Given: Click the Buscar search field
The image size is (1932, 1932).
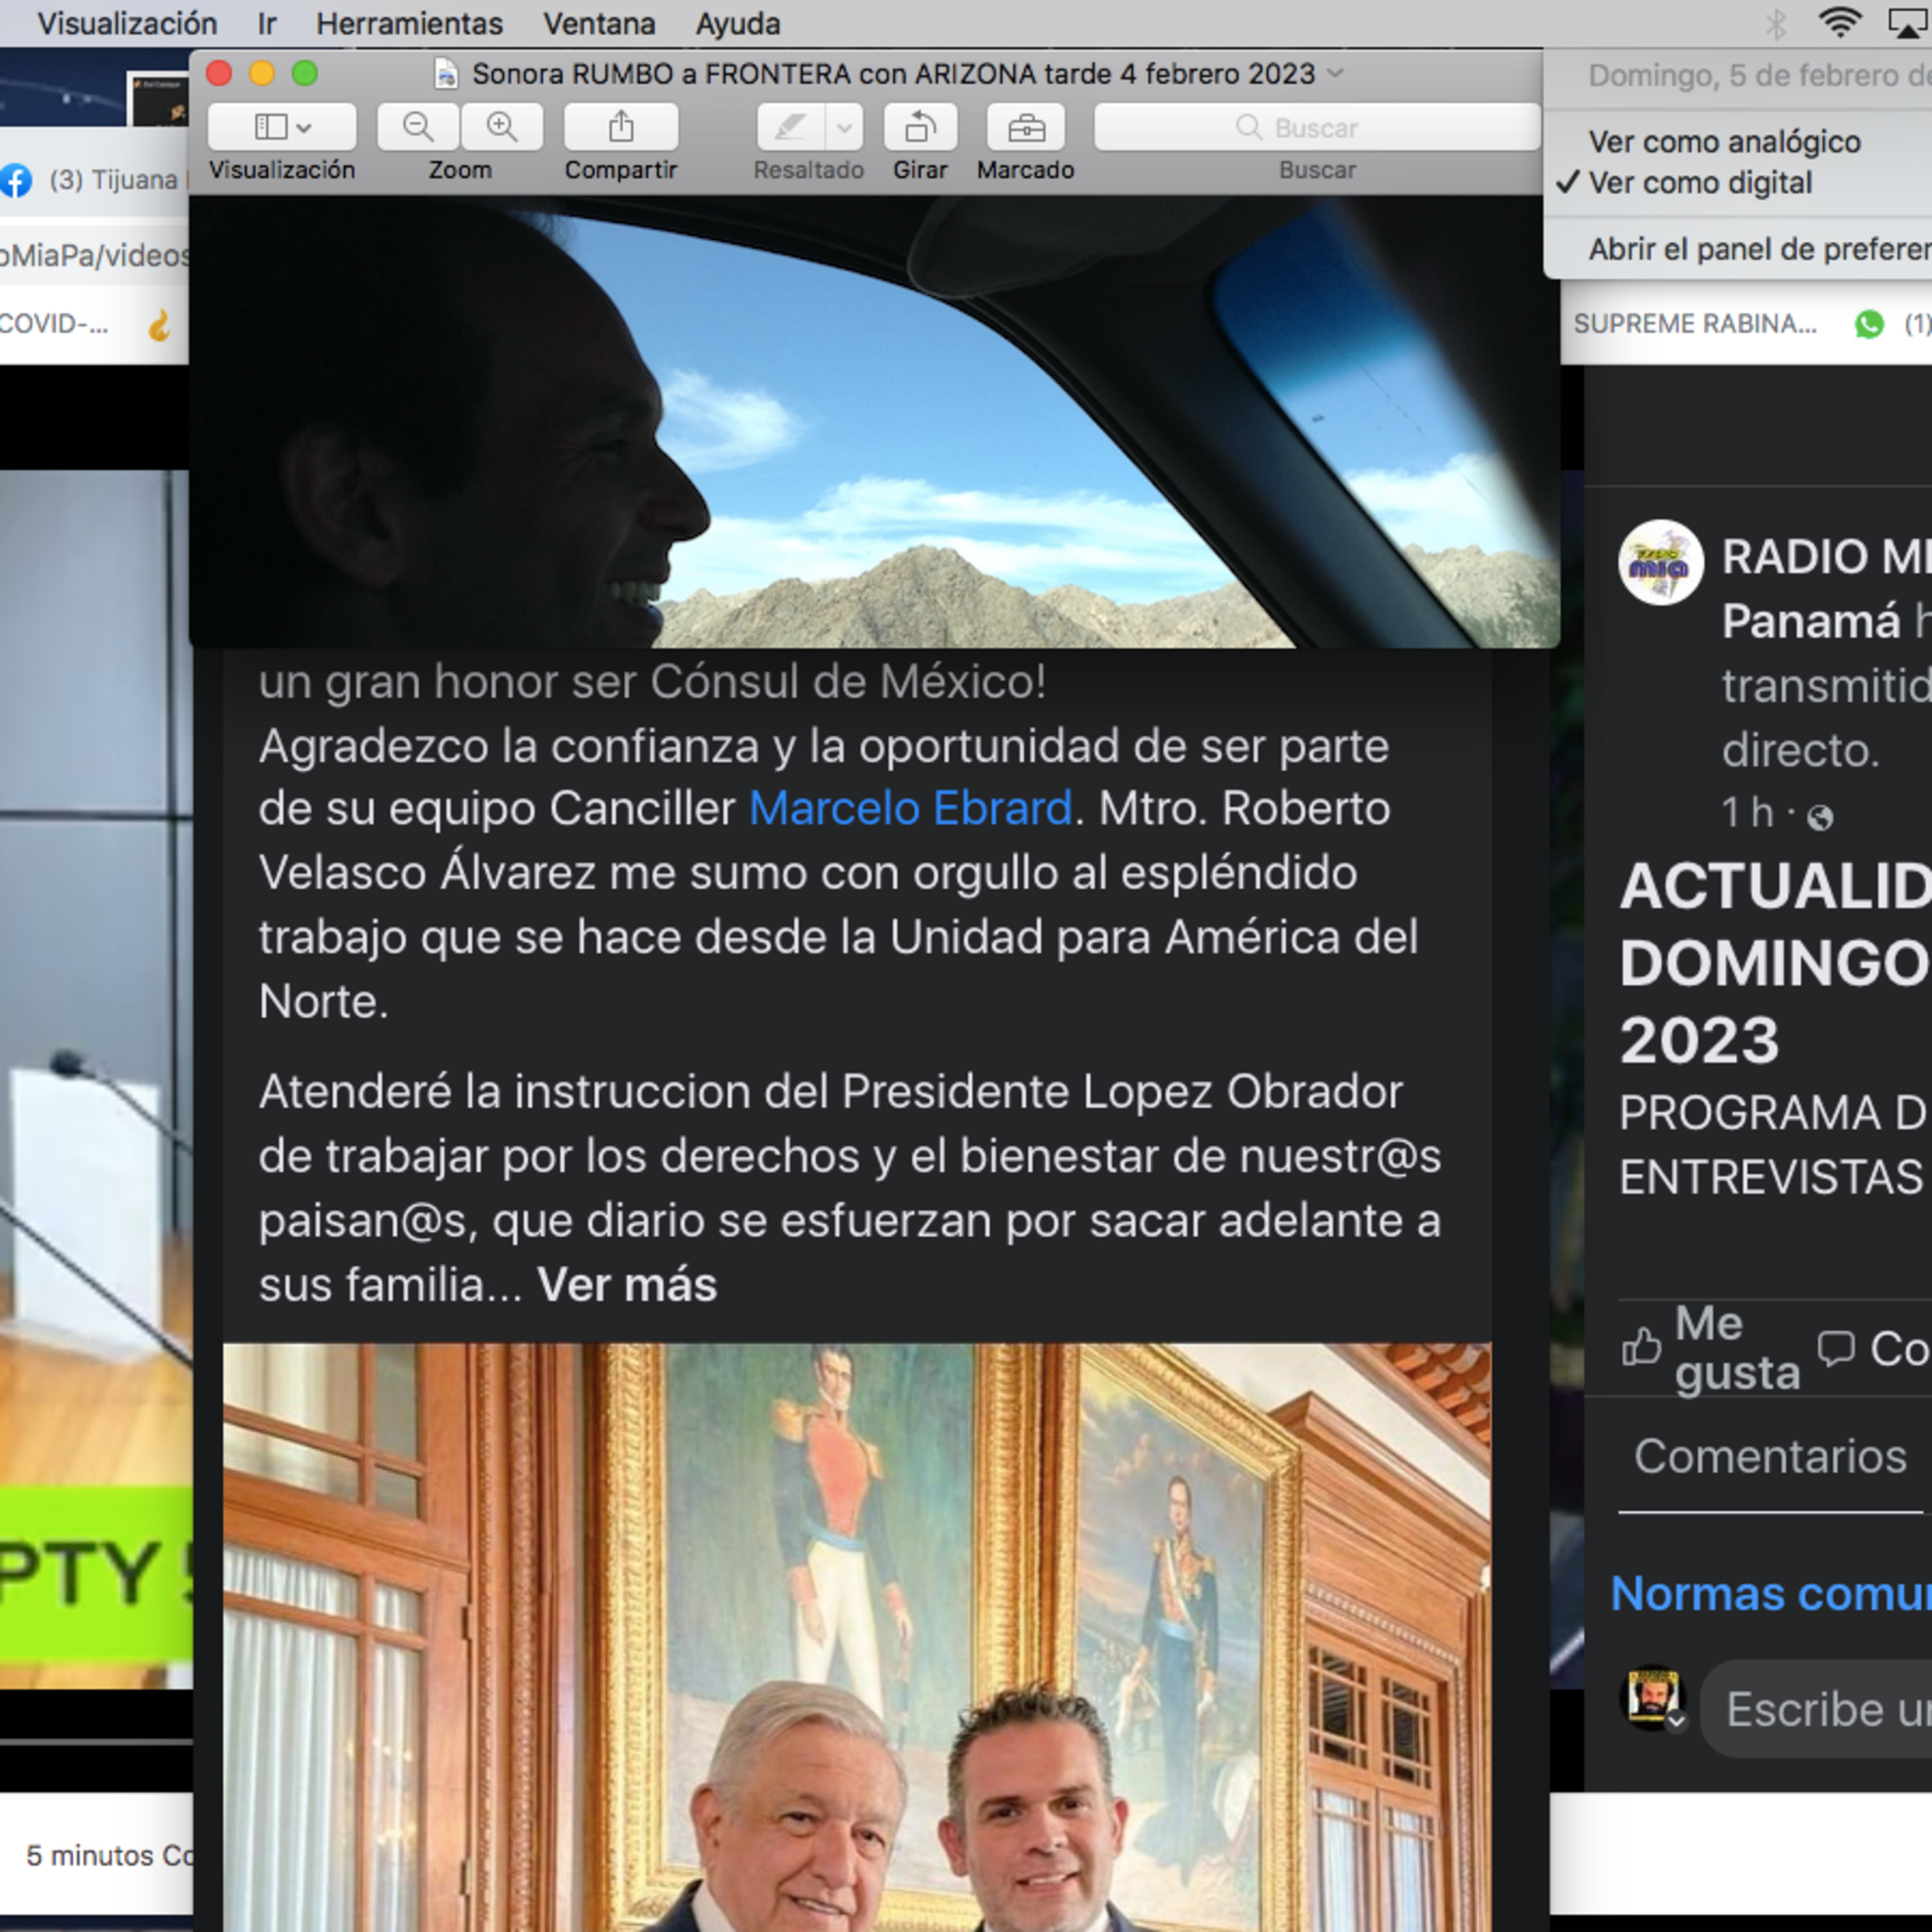Looking at the screenshot, I should pos(1316,127).
